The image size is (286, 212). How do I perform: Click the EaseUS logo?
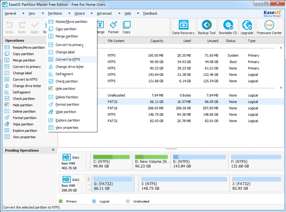(272, 14)
